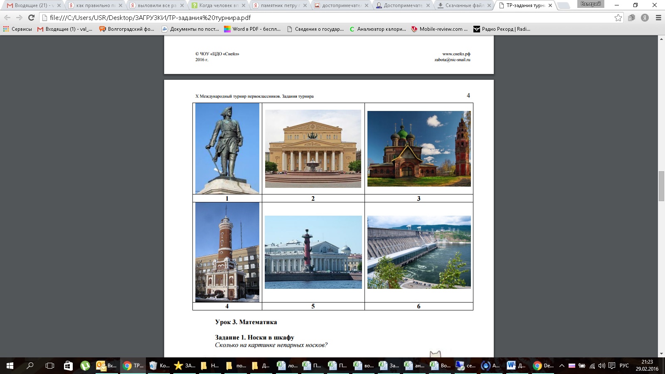Show hidden system tray icons
This screenshot has width=665, height=374.
[562, 366]
